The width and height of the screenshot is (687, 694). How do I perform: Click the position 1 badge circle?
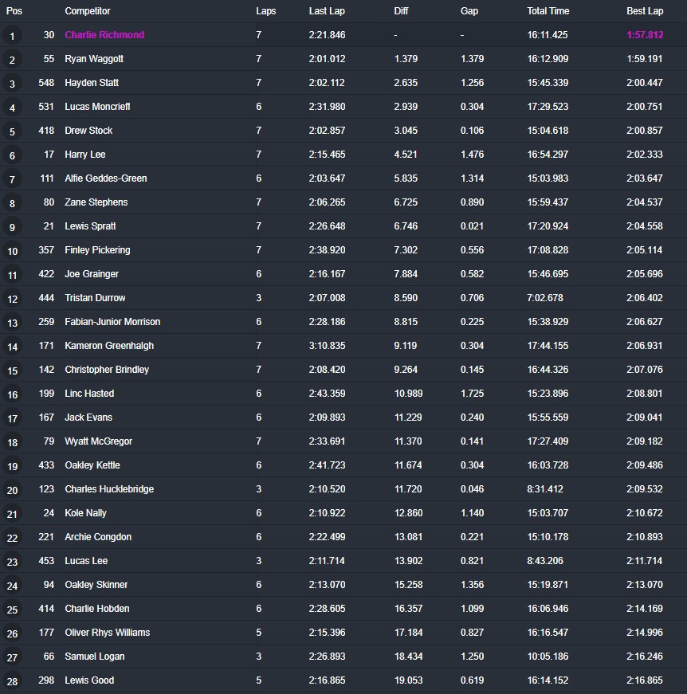pos(12,36)
